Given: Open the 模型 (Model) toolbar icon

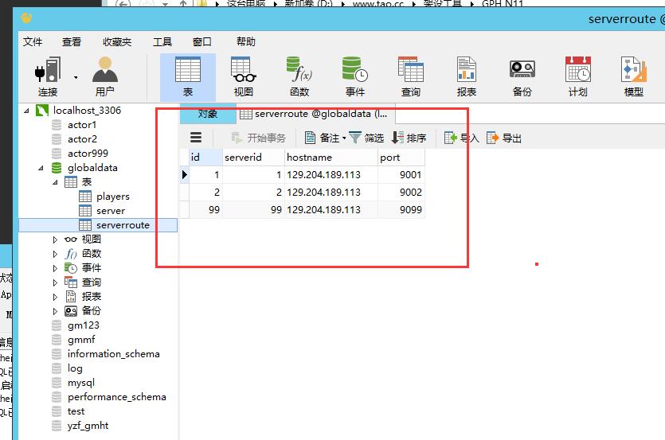Looking at the screenshot, I should click(x=633, y=76).
